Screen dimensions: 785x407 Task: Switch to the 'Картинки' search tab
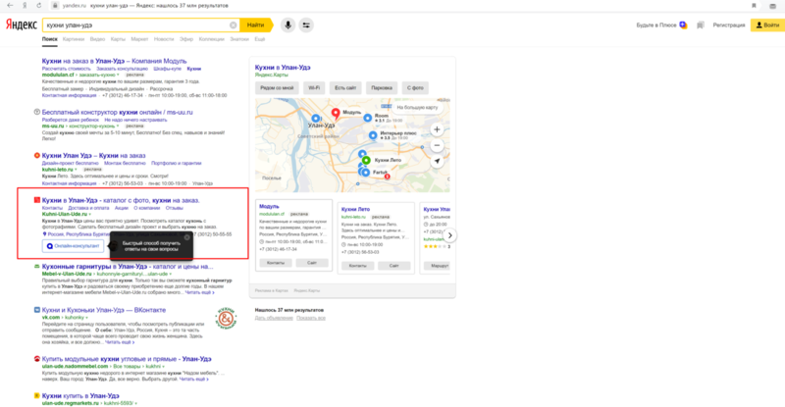pos(74,39)
